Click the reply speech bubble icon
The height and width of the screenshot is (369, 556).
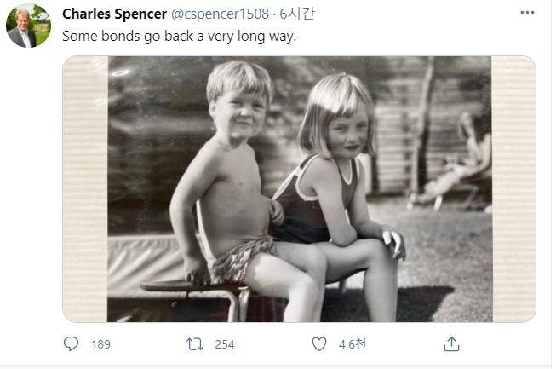(71, 344)
